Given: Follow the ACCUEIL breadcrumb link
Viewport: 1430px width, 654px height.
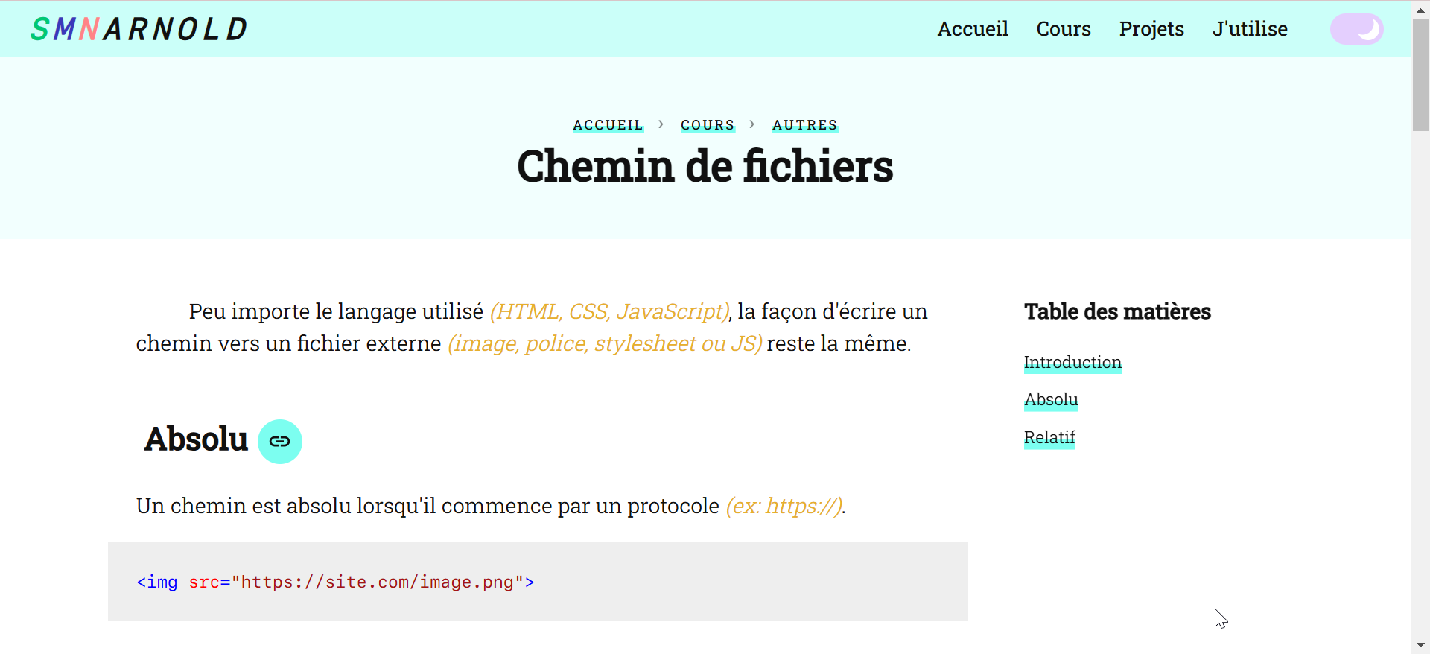Looking at the screenshot, I should [608, 125].
